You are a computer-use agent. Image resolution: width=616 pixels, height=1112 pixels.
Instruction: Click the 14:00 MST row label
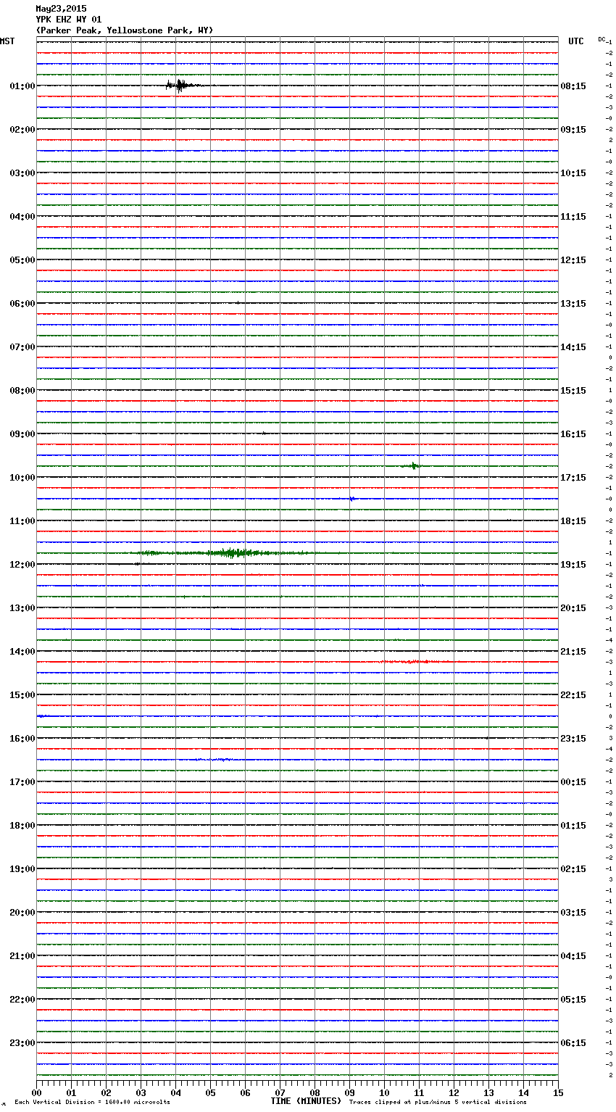click(22, 652)
